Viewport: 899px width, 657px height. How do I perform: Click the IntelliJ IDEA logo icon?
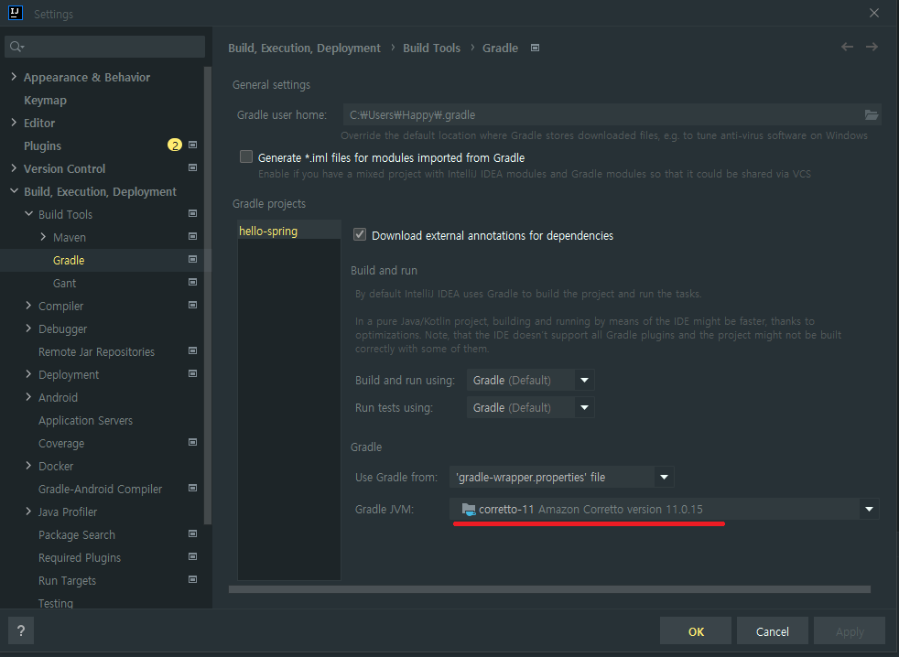click(x=16, y=13)
